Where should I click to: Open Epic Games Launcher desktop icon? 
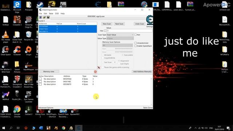(29, 97)
